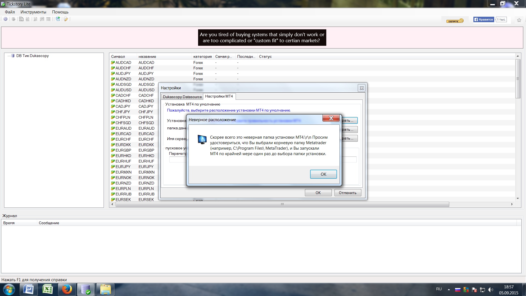Click the favorites star icon at top right

pos(519,20)
